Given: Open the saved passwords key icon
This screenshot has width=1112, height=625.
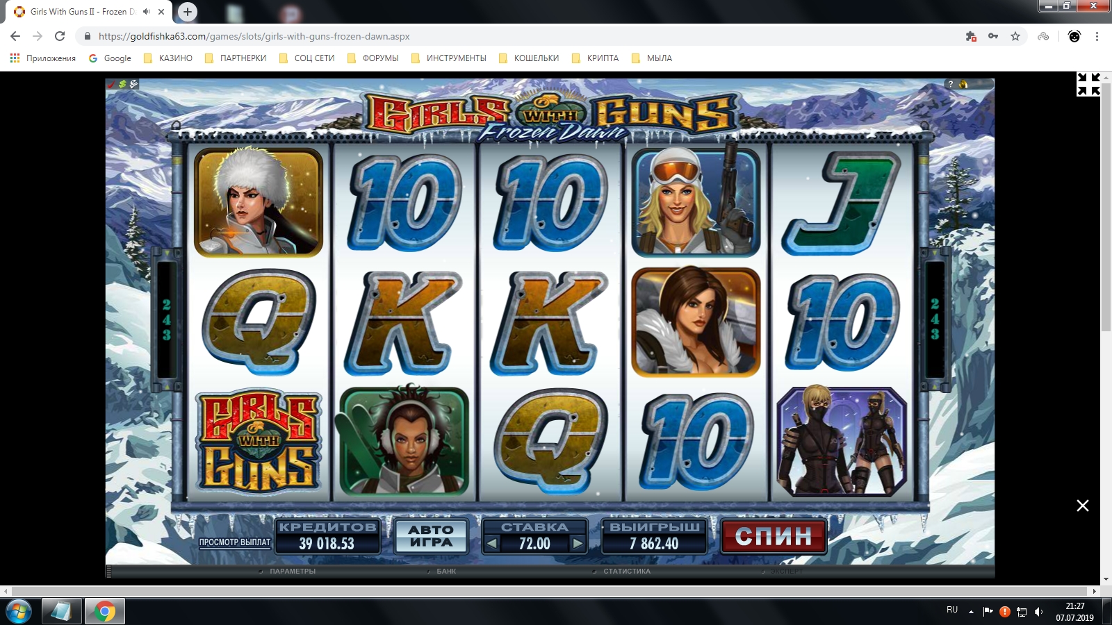Looking at the screenshot, I should click(993, 36).
